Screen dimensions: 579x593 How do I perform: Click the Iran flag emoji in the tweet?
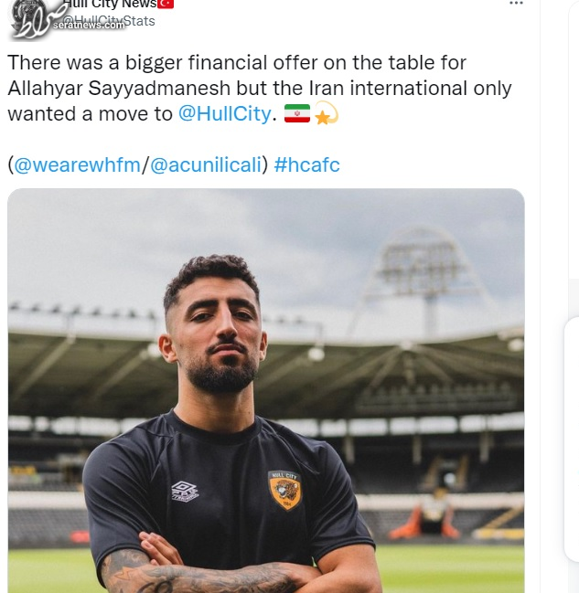click(x=296, y=114)
